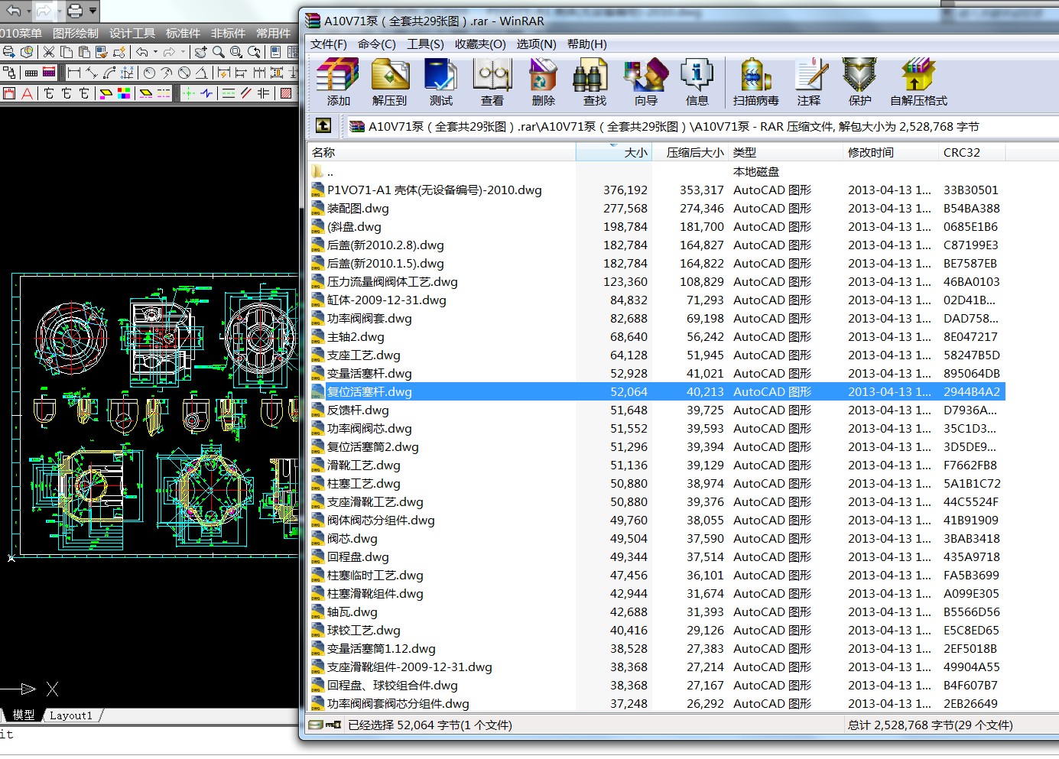This screenshot has width=1059, height=759.
Task: Click the yellow layer parallelogram icon in CAD
Action: (106, 93)
